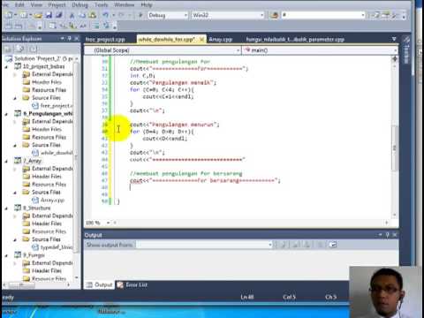This screenshot has width=424, height=318.
Task: Click the Open File folder icon
Action: [x=38, y=15]
